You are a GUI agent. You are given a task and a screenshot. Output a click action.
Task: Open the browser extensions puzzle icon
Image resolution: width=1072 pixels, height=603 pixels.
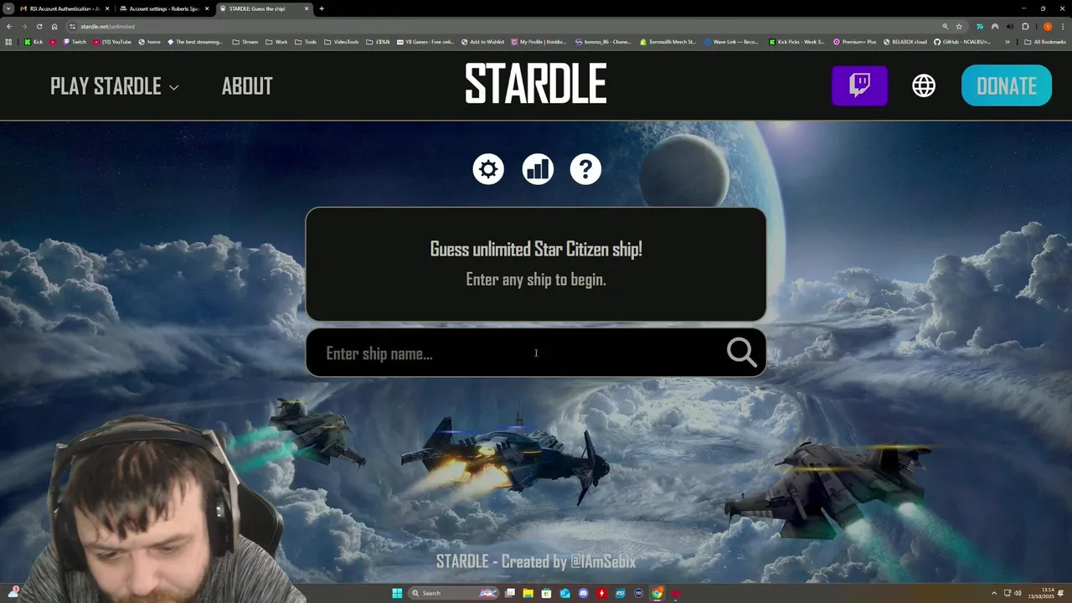1025,26
